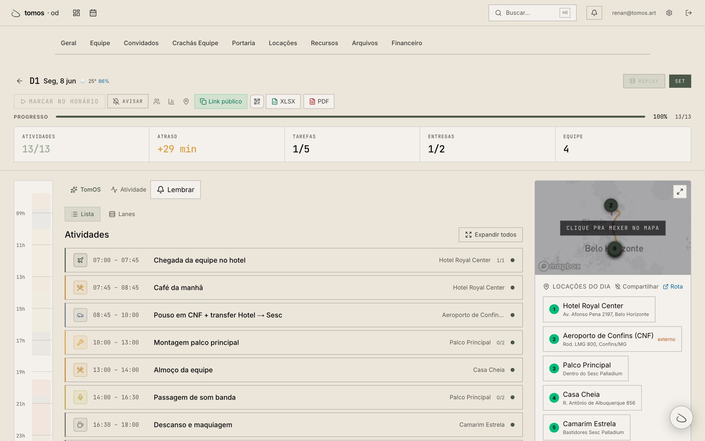The width and height of the screenshot is (705, 441).
Task: Click Compartilhar in Locações do dia
Action: 637,287
